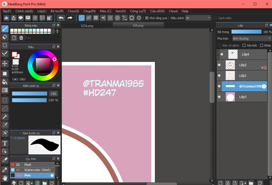The image size is (272, 185).
Task: Select the Lớp3 layer row
Action: [x=242, y=97]
